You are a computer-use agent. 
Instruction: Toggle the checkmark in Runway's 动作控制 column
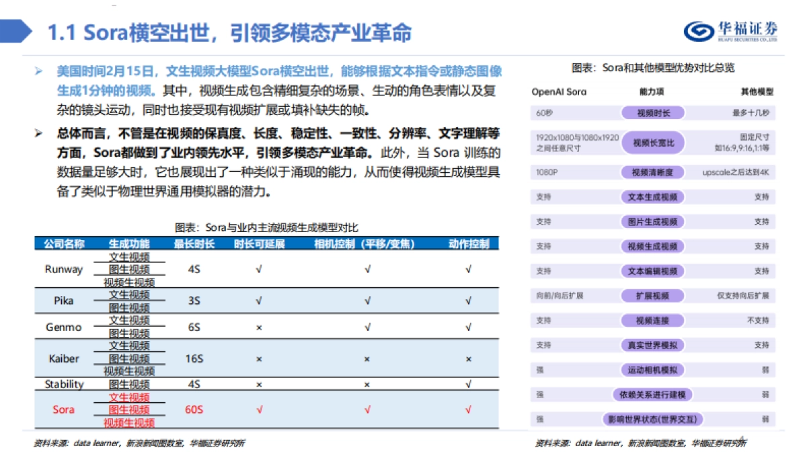pyautogui.click(x=469, y=270)
